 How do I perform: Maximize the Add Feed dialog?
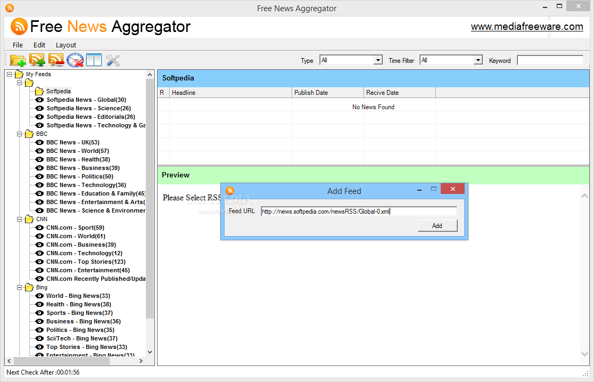[434, 189]
